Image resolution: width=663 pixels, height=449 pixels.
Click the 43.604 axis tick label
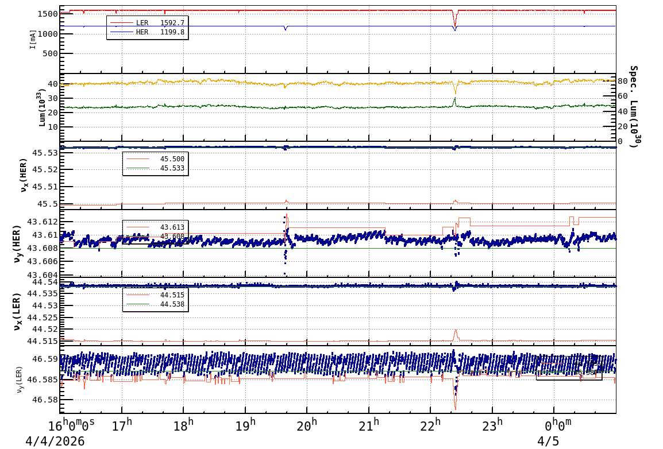coord(43,275)
